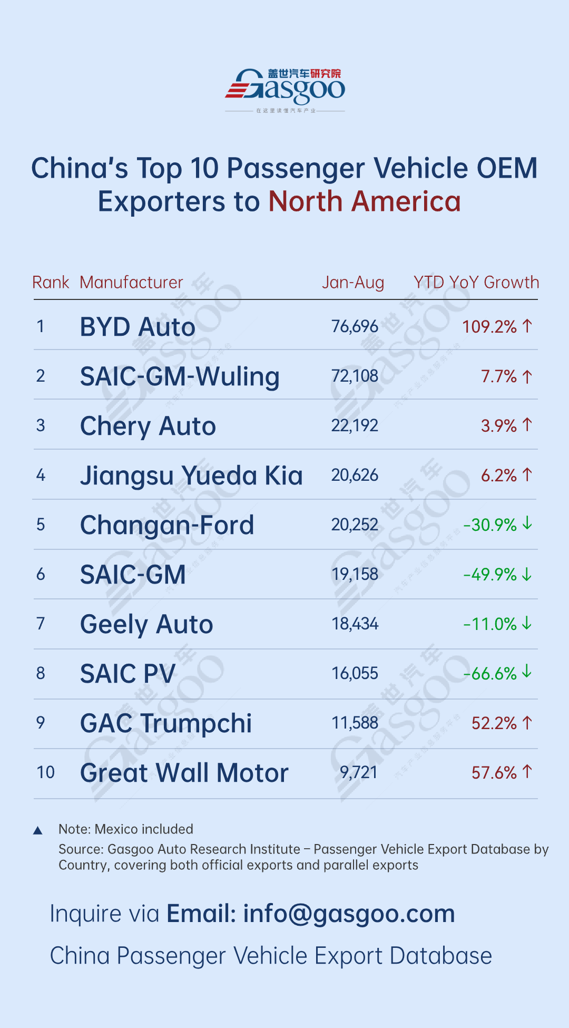Click the Gasgoo logo at the top

coord(285,89)
